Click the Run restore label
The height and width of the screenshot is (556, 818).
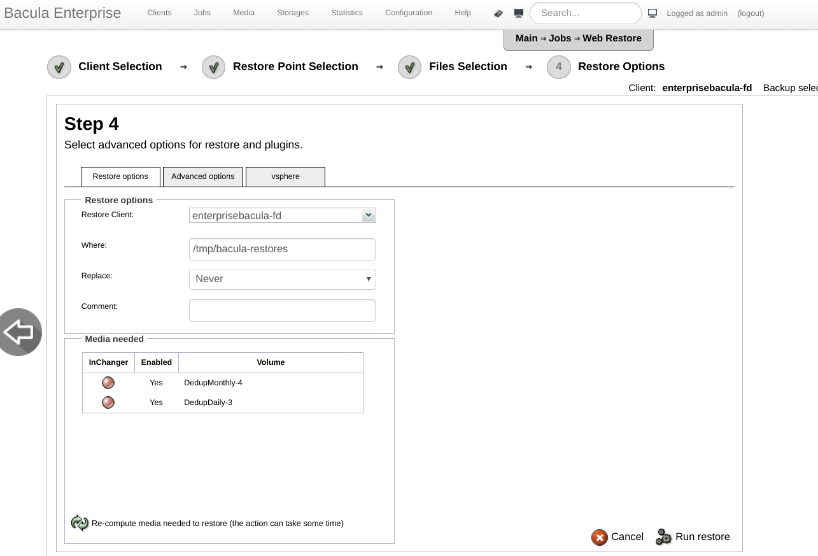point(703,537)
